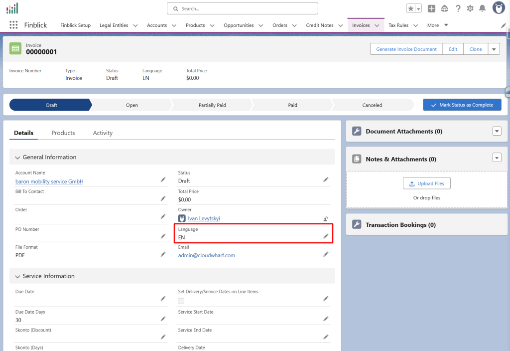Click the Generate Invoice Document button

[406, 49]
